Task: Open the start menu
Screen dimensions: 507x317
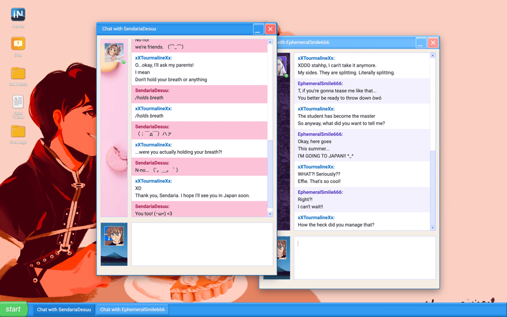Action: (x=14, y=310)
